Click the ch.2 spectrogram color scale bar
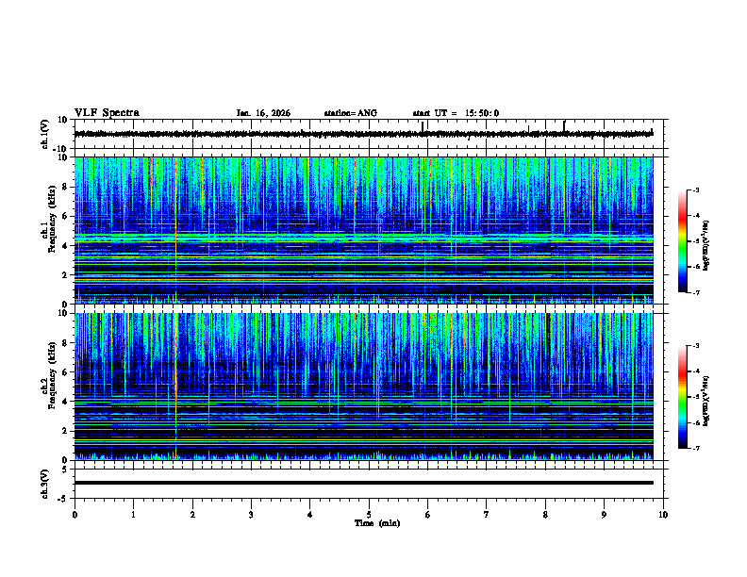Screen dimensions: 747x577 [682, 397]
